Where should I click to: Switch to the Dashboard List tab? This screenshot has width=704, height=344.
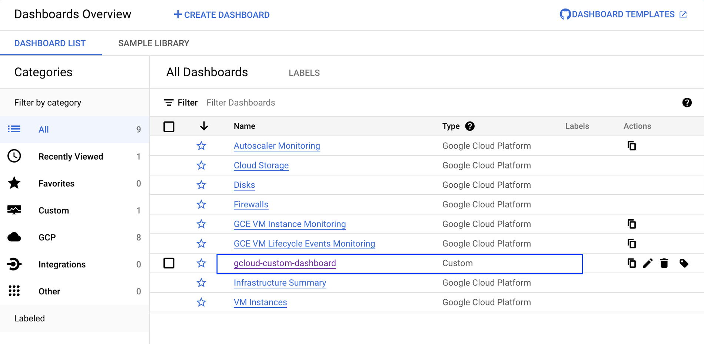tap(50, 43)
